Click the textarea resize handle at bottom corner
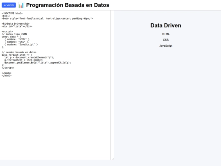Viewport: 221px width, 166px height. coord(113,159)
